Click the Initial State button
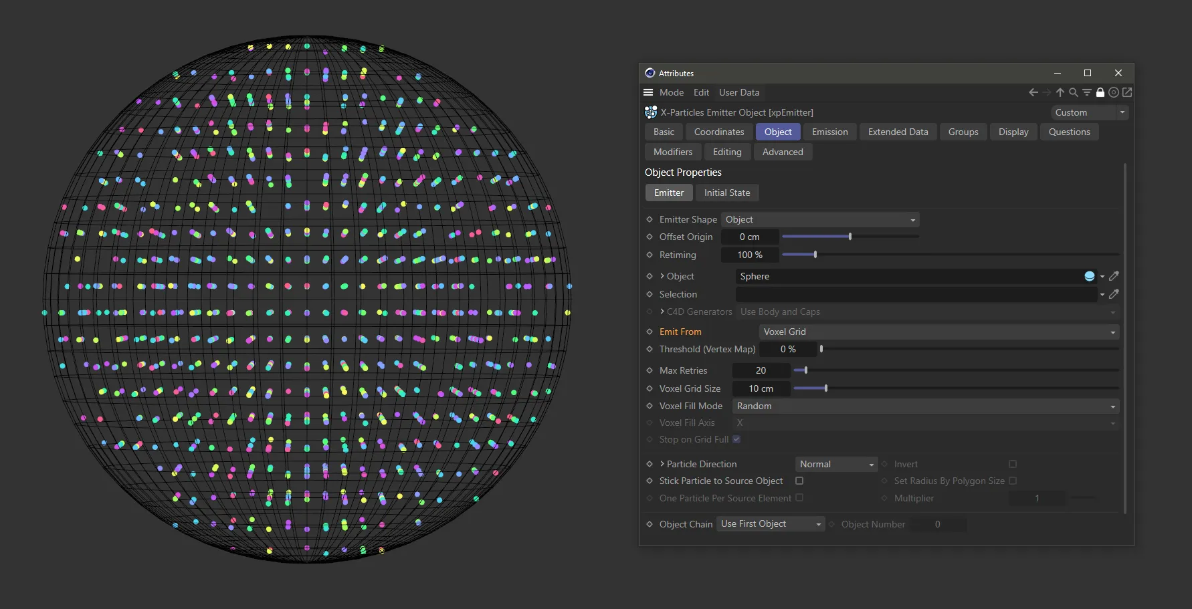The width and height of the screenshot is (1192, 609). click(x=727, y=193)
